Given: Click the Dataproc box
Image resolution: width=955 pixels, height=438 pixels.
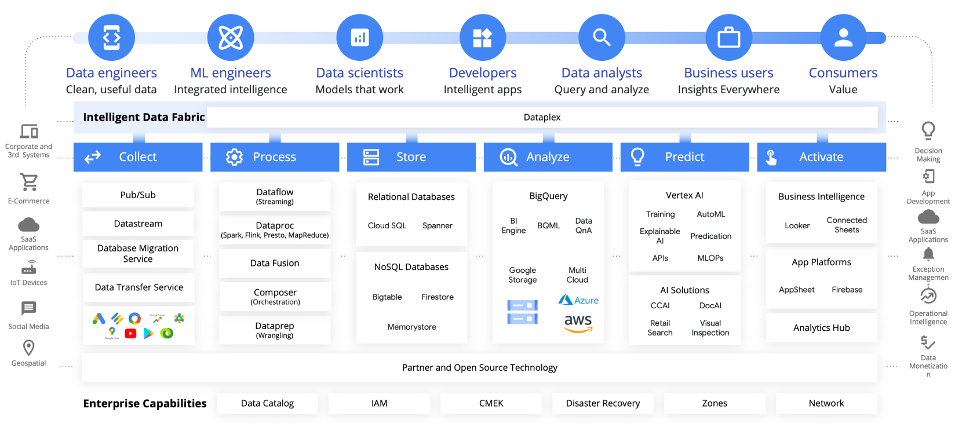Looking at the screenshot, I should (275, 229).
